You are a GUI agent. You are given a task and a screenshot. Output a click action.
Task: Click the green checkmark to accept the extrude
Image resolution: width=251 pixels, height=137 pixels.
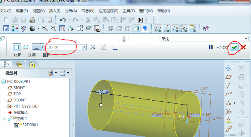(234, 47)
